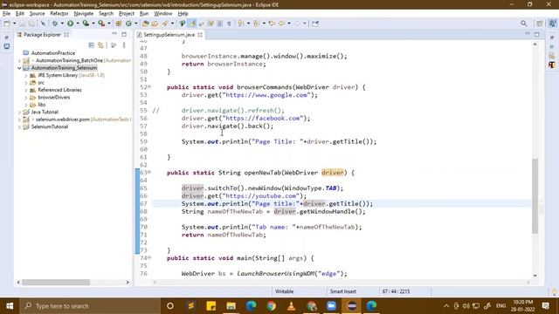This screenshot has height=314, width=559.
Task: Open the Navigate menu
Action: (84, 14)
